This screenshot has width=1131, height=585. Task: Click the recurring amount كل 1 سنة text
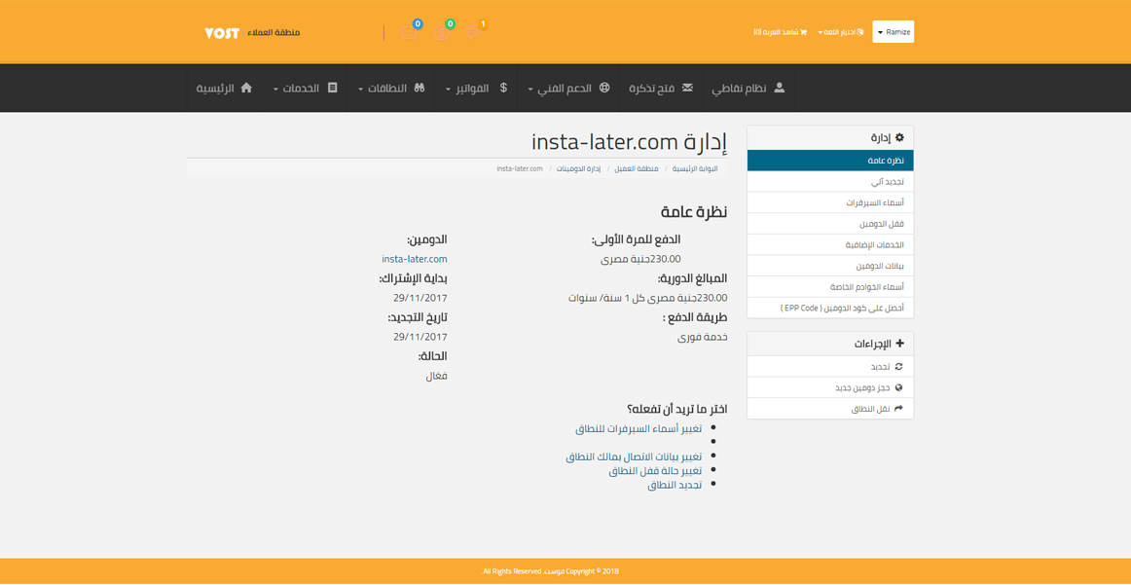pos(647,297)
